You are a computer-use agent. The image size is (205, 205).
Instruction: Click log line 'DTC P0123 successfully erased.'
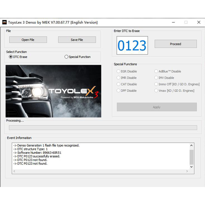coord(37,156)
